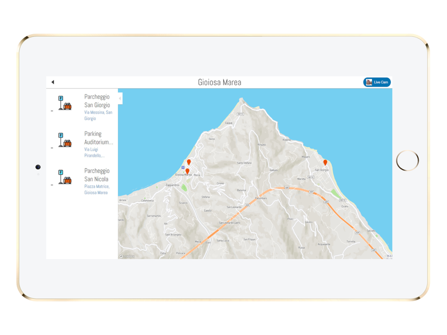This screenshot has width=447, height=335.
Task: Go back using the arrow icon
Action: 53,82
